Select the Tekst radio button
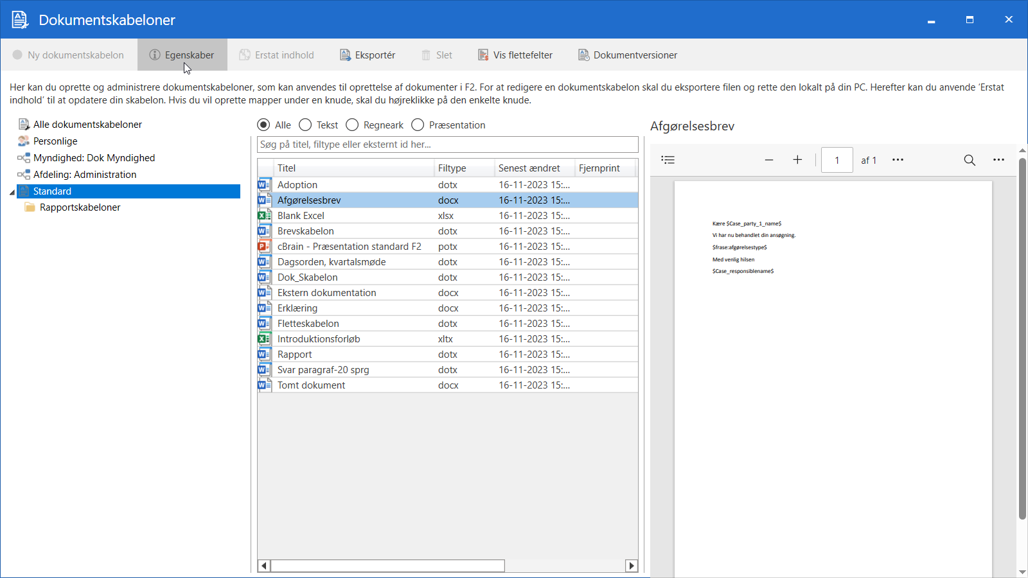1028x578 pixels. point(305,125)
